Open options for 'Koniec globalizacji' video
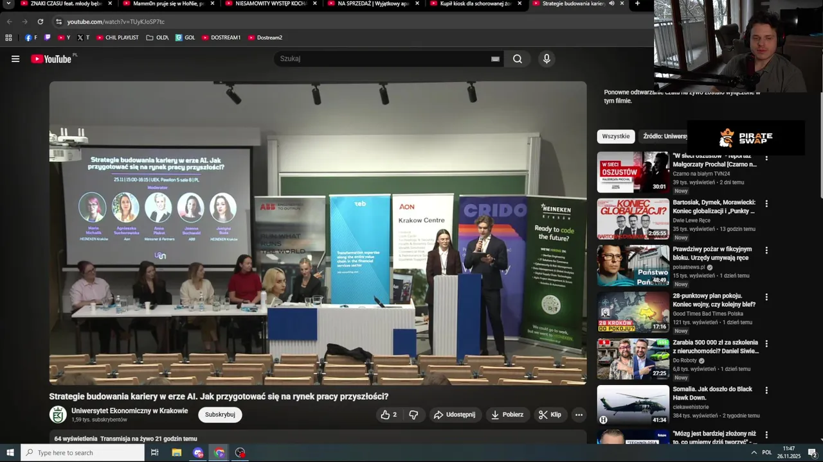 [x=766, y=204]
